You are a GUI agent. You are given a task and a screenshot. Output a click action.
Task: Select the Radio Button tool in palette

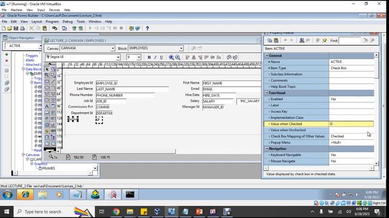[47, 119]
